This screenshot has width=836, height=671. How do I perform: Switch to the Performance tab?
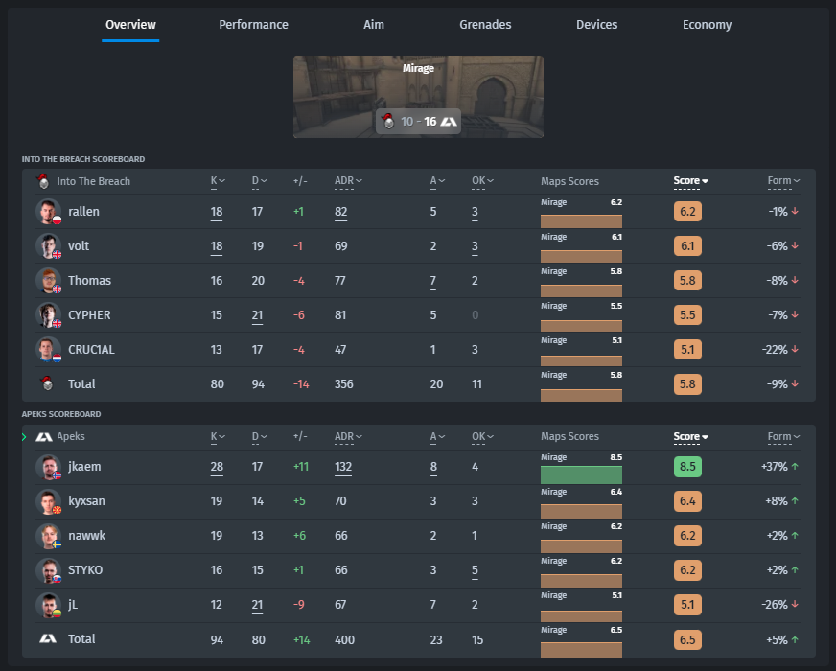point(253,25)
